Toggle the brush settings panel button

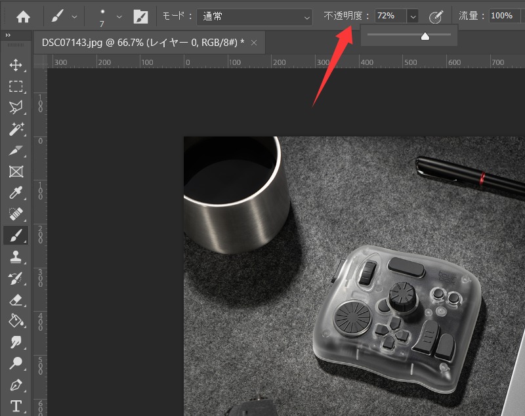(140, 16)
